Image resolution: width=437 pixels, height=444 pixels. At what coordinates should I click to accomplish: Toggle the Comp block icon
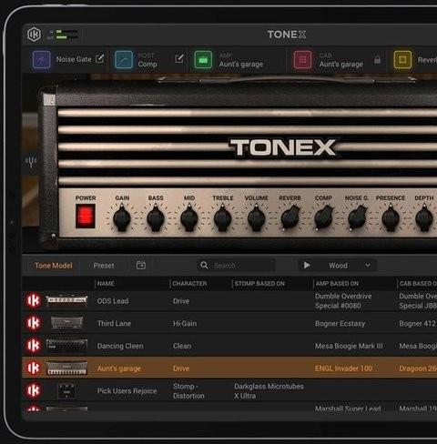tap(124, 59)
